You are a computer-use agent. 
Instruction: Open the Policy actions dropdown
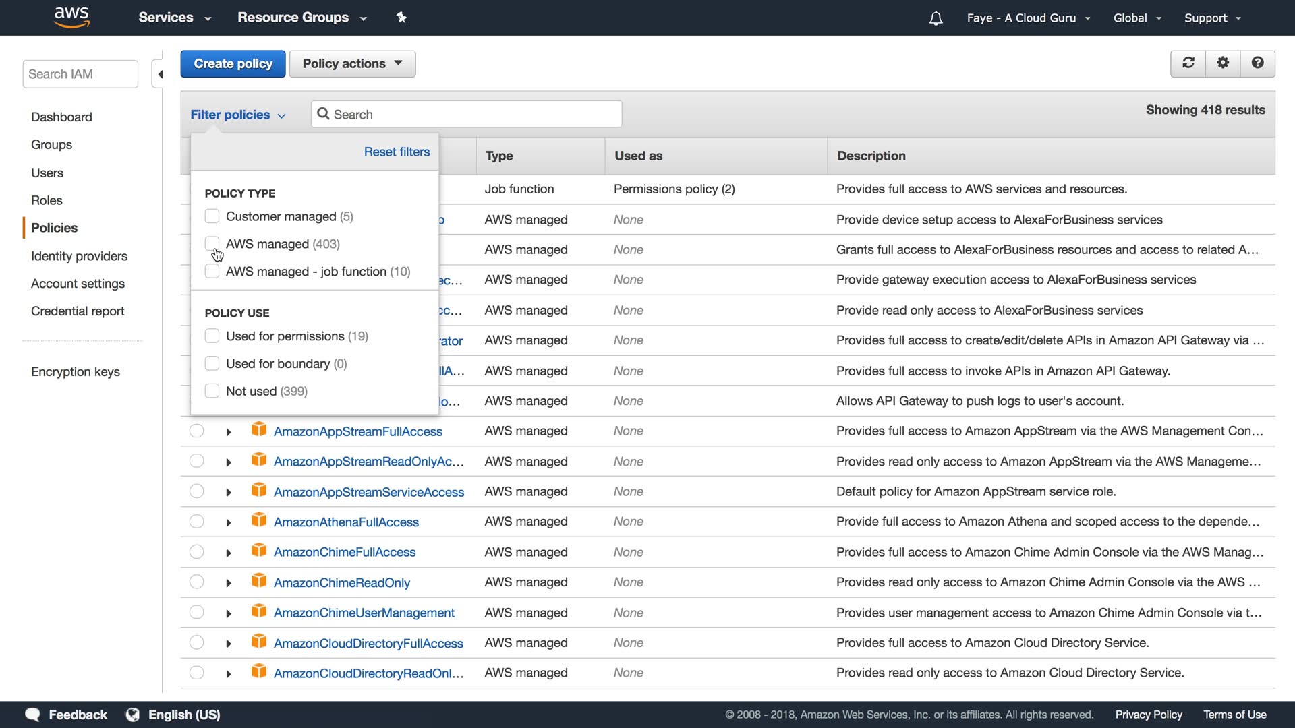(352, 63)
